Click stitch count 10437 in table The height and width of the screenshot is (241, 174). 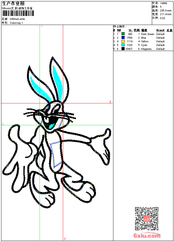(129, 49)
